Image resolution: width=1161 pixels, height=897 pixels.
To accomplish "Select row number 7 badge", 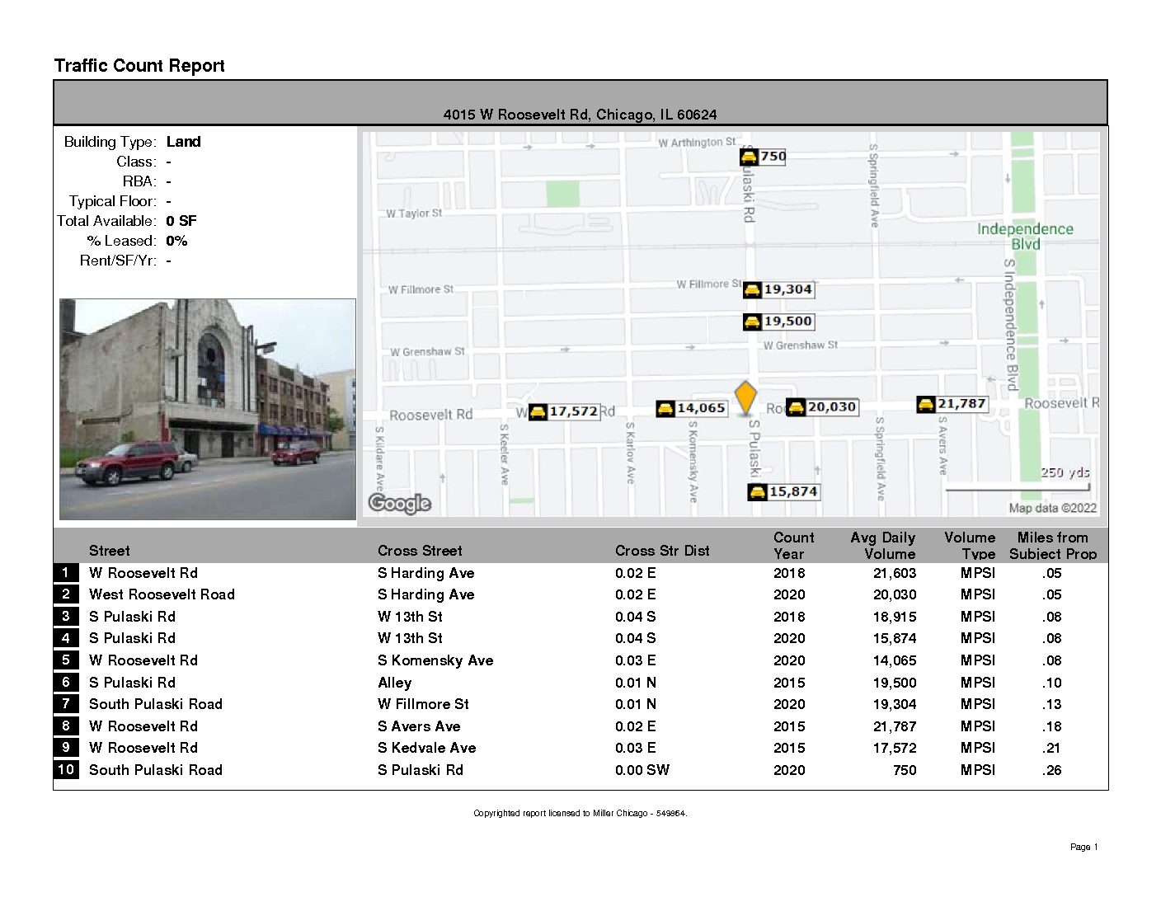I will [66, 703].
